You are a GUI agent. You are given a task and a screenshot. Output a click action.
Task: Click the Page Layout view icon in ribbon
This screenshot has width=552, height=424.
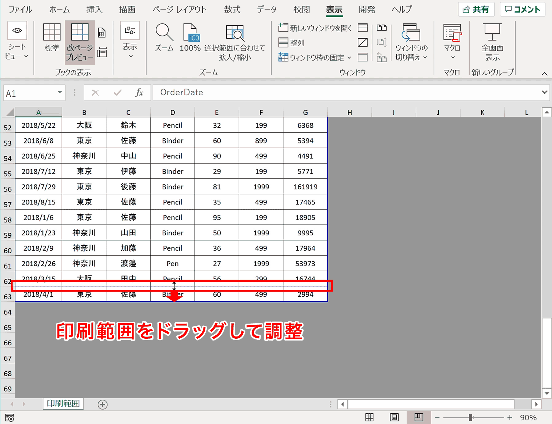pyautogui.click(x=102, y=33)
